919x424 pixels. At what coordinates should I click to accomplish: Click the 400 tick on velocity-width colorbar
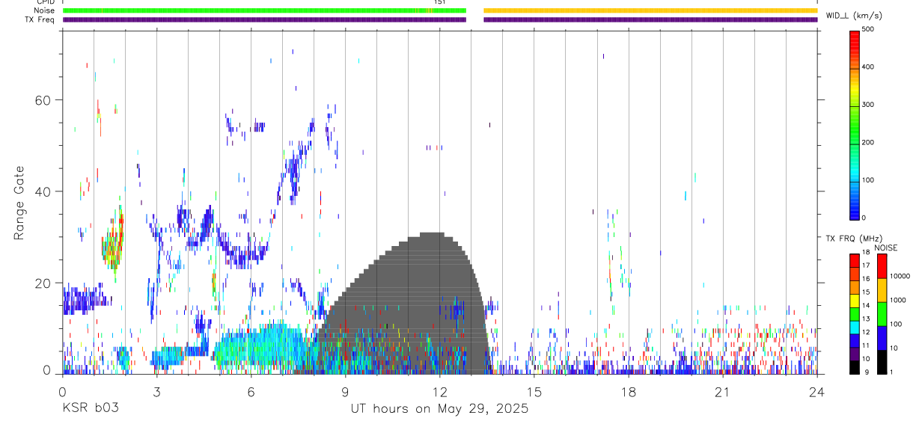click(869, 67)
